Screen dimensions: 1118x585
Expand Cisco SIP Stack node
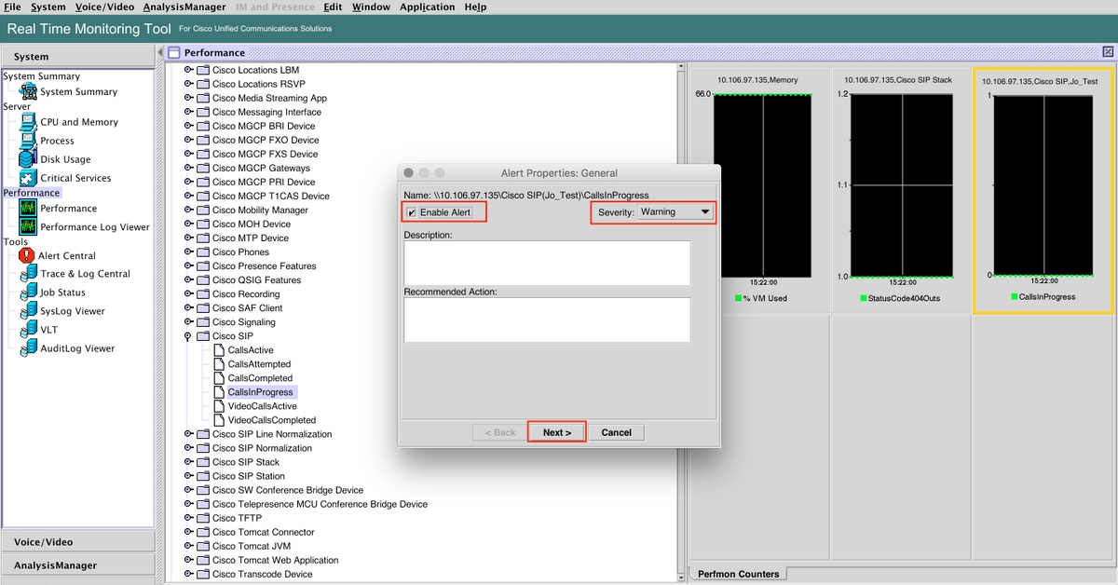point(188,462)
